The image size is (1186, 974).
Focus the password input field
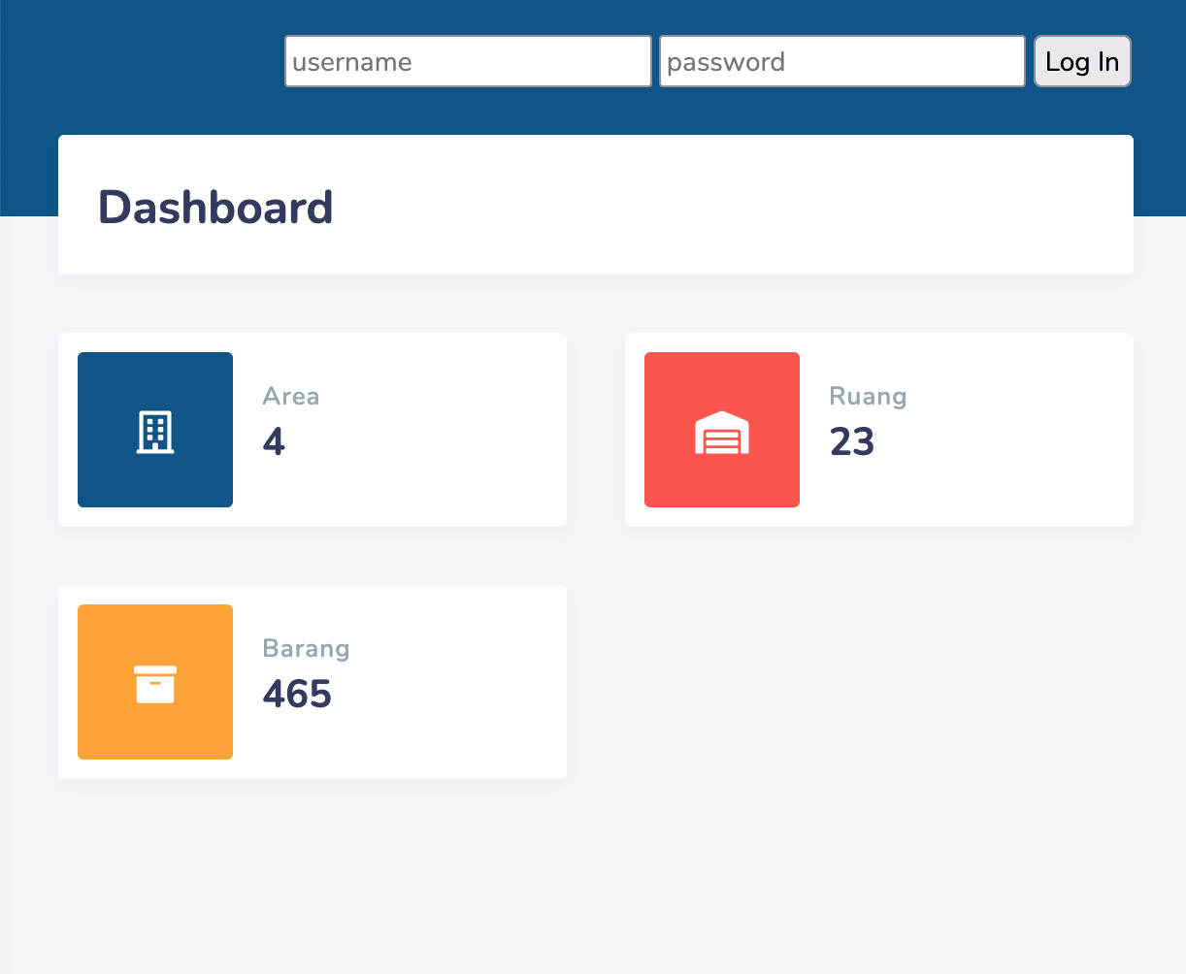[x=842, y=62]
